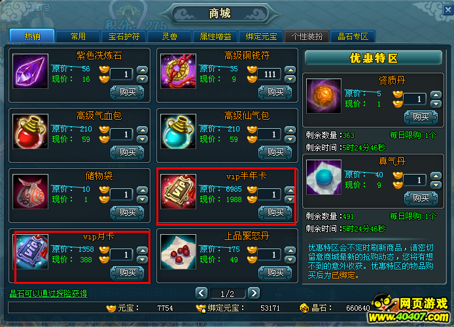Increase quantity for 紫色洗炼石
This screenshot has height=327, width=454.
pos(143,70)
